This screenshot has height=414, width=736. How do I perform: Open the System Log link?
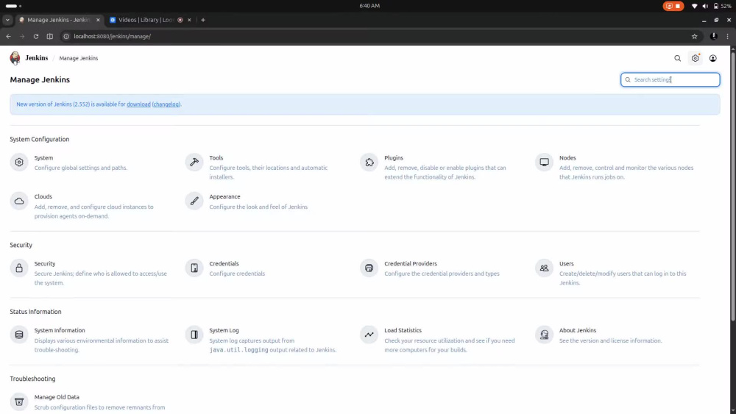[x=224, y=330]
